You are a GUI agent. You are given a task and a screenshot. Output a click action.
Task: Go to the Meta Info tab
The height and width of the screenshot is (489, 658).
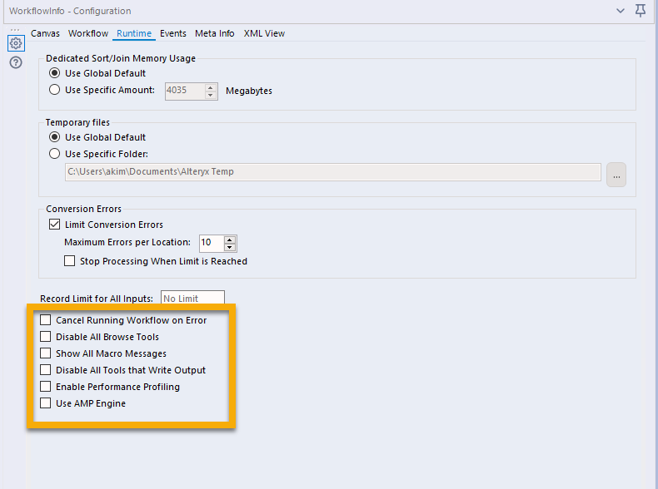[214, 33]
